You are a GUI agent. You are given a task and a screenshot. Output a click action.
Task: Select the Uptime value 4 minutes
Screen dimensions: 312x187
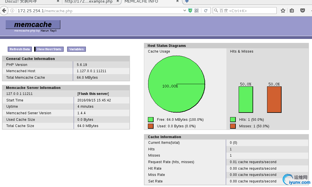[85, 107]
